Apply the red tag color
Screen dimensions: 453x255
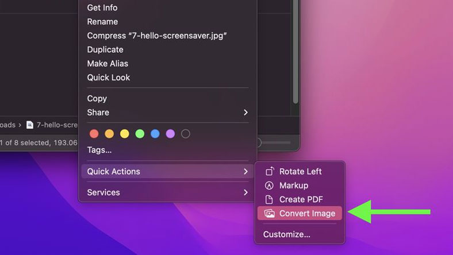click(94, 134)
